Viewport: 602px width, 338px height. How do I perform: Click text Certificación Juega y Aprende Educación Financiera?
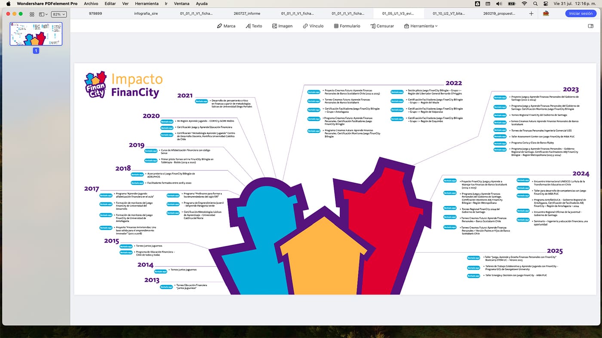[205, 127]
